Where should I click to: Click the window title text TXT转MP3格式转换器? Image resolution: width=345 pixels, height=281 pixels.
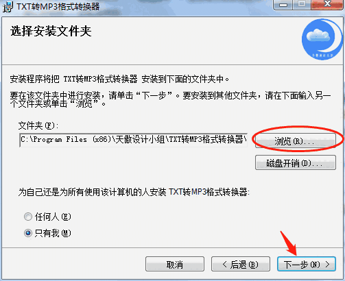(58, 6)
